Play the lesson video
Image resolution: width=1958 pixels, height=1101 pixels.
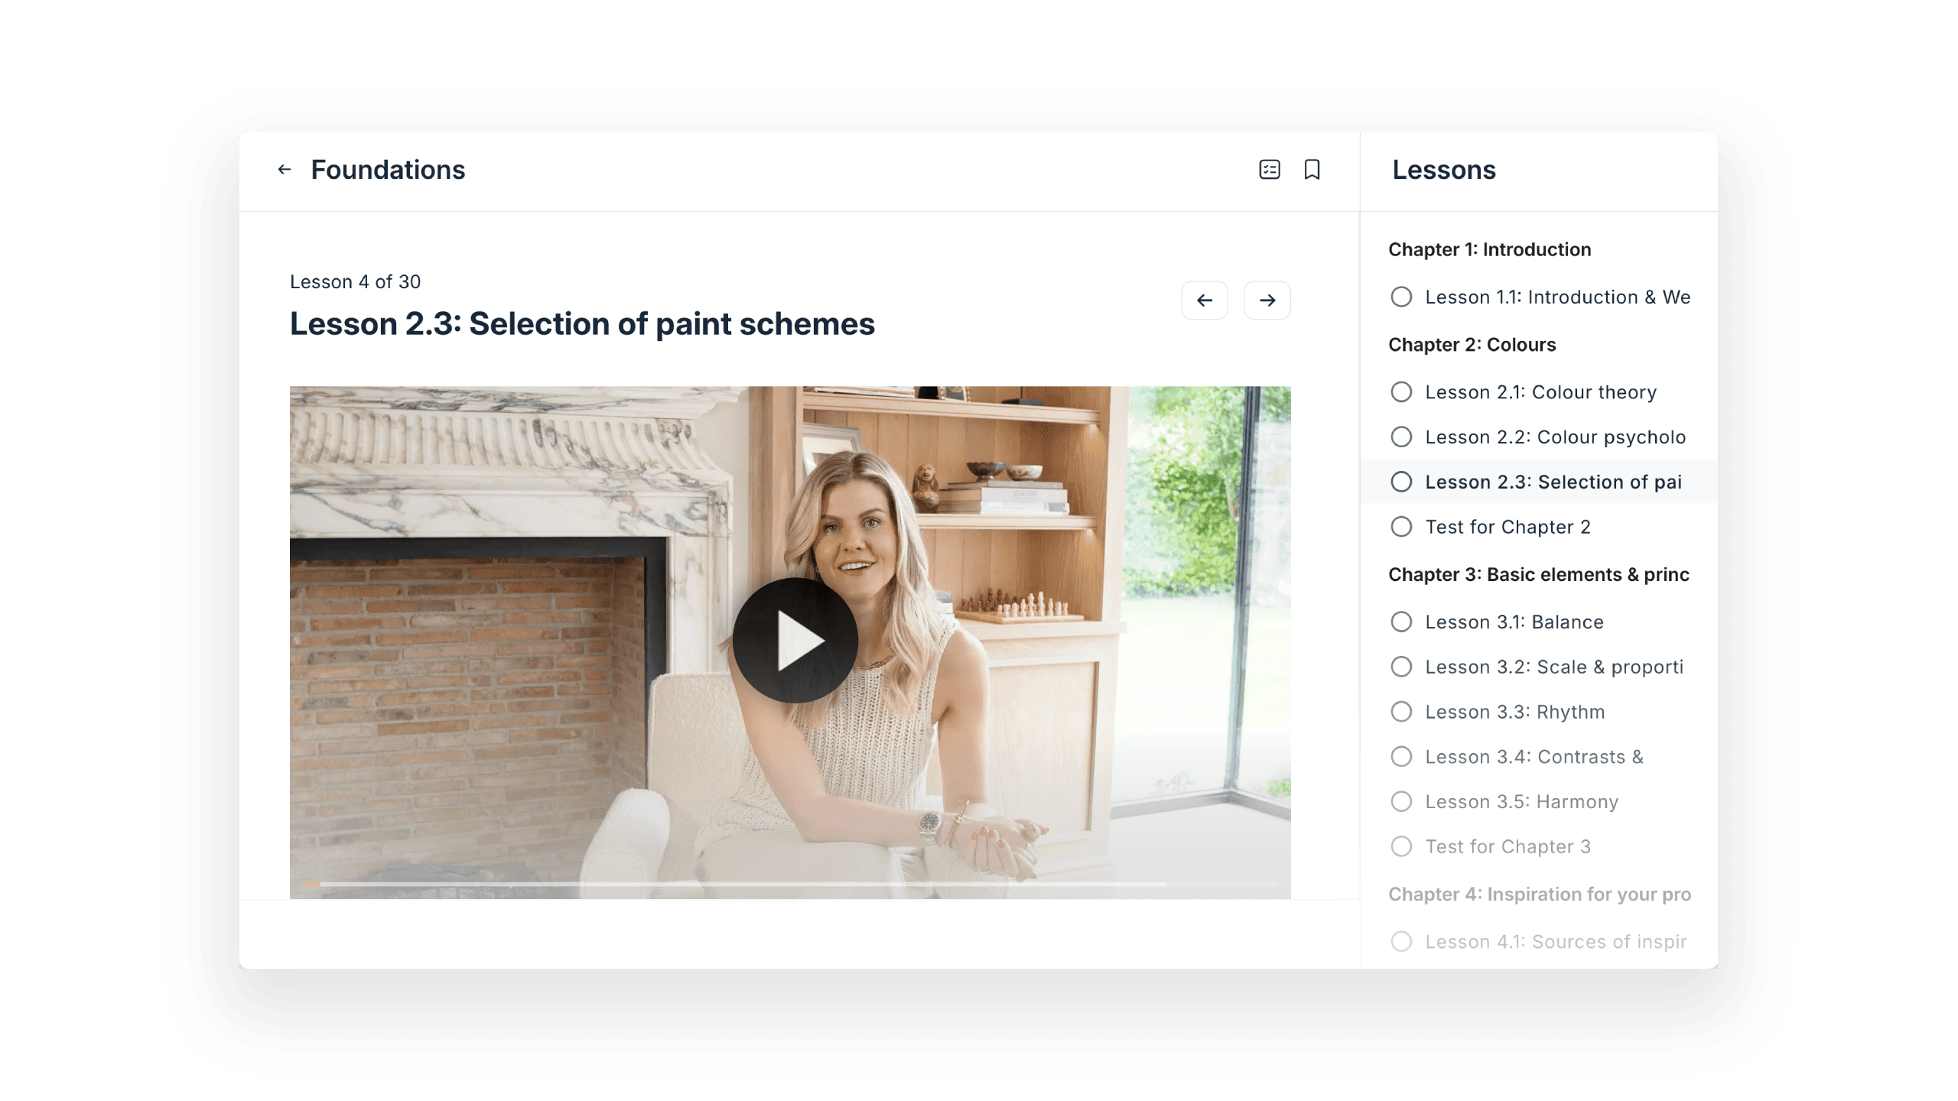tap(795, 641)
